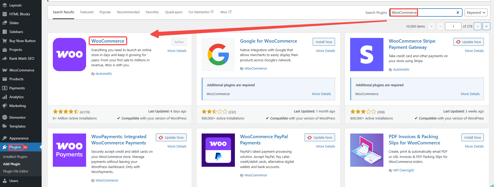The height and width of the screenshot is (187, 494).
Task: Open WP Overnight author link
Action: click(403, 170)
